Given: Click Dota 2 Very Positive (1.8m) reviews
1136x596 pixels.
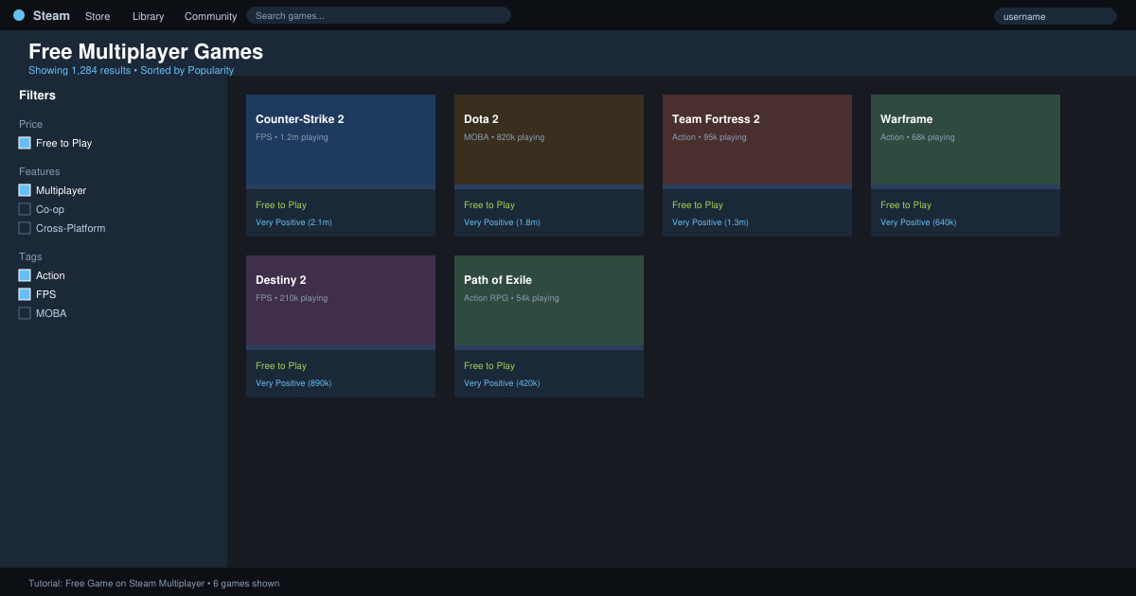Looking at the screenshot, I should pyautogui.click(x=502, y=222).
